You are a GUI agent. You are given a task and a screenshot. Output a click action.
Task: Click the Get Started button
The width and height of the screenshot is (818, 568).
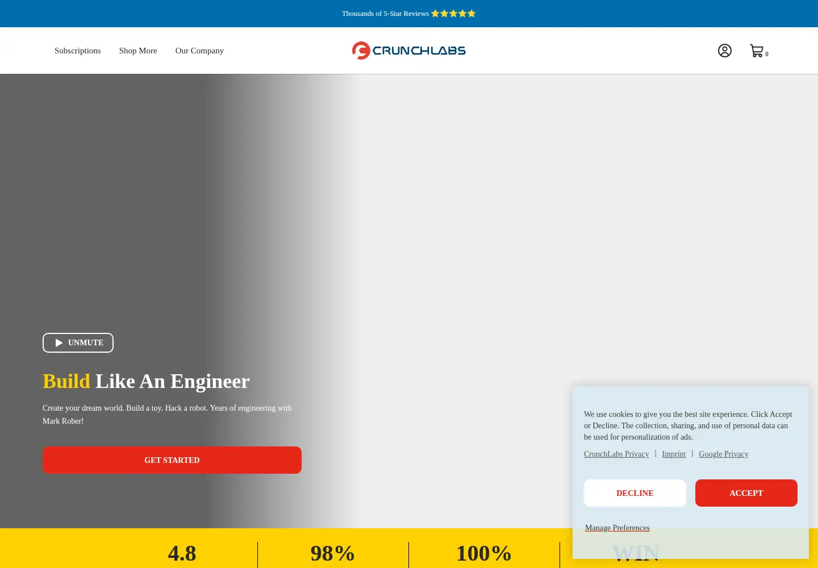[x=172, y=460]
